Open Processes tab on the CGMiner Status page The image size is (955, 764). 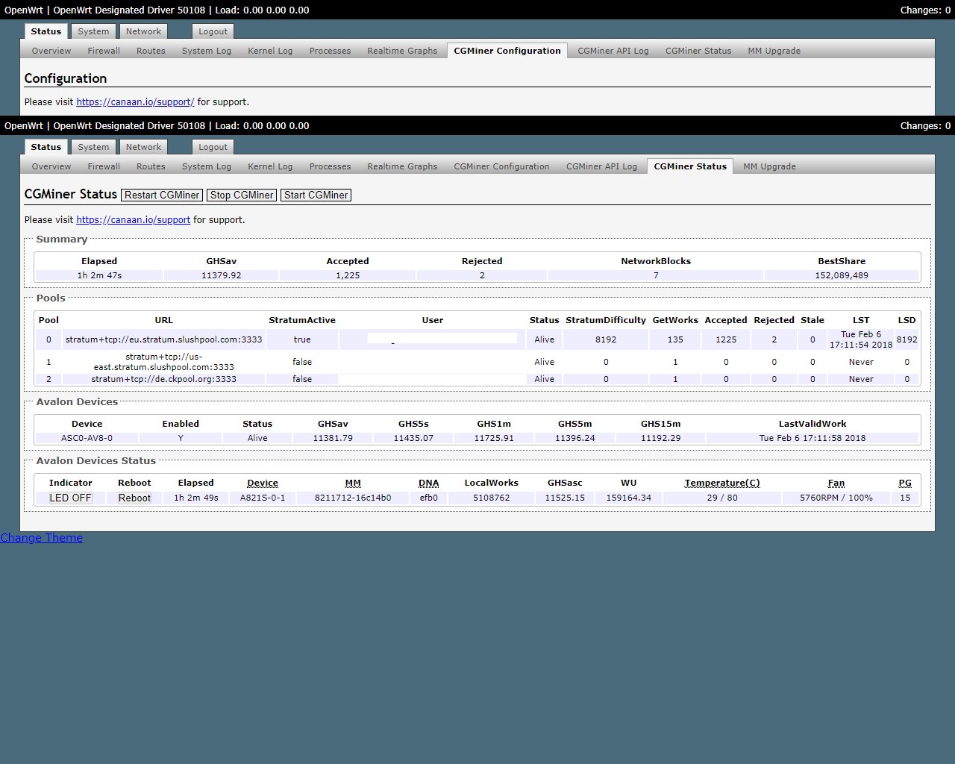(x=330, y=166)
